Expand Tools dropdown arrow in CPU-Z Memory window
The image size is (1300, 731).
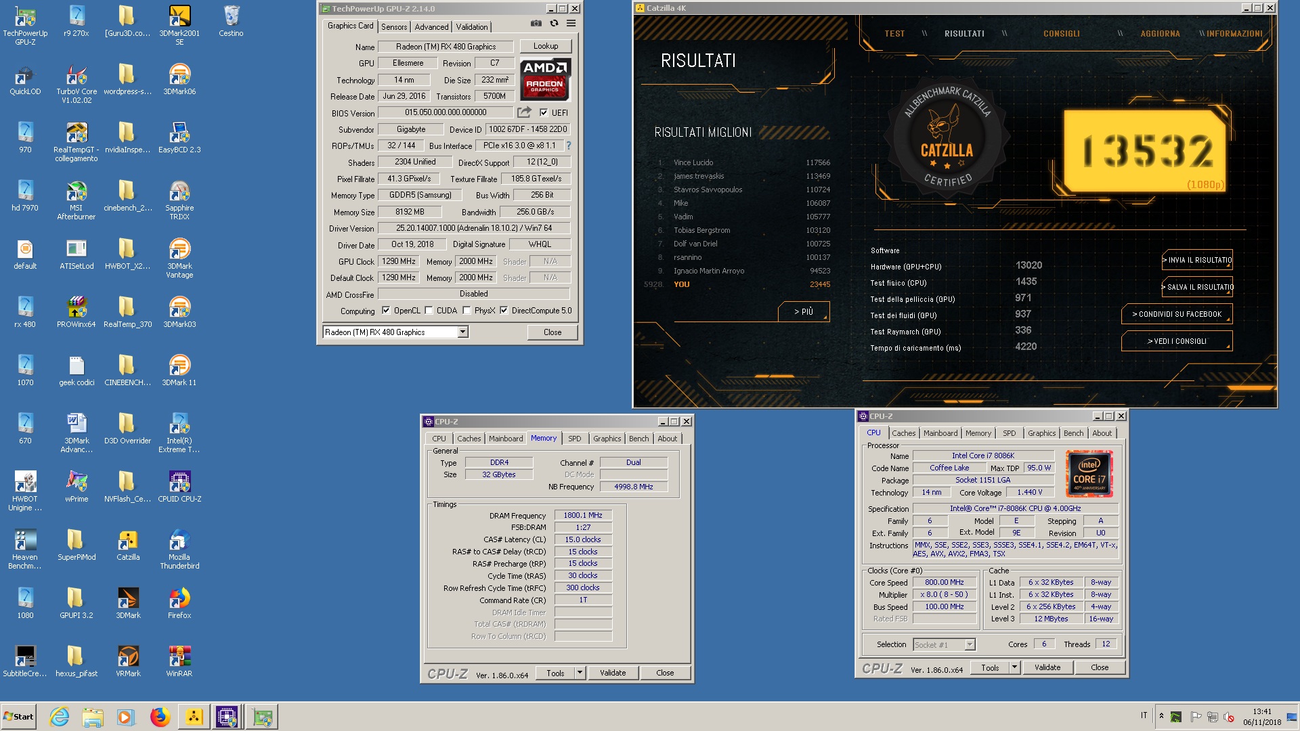pyautogui.click(x=580, y=673)
